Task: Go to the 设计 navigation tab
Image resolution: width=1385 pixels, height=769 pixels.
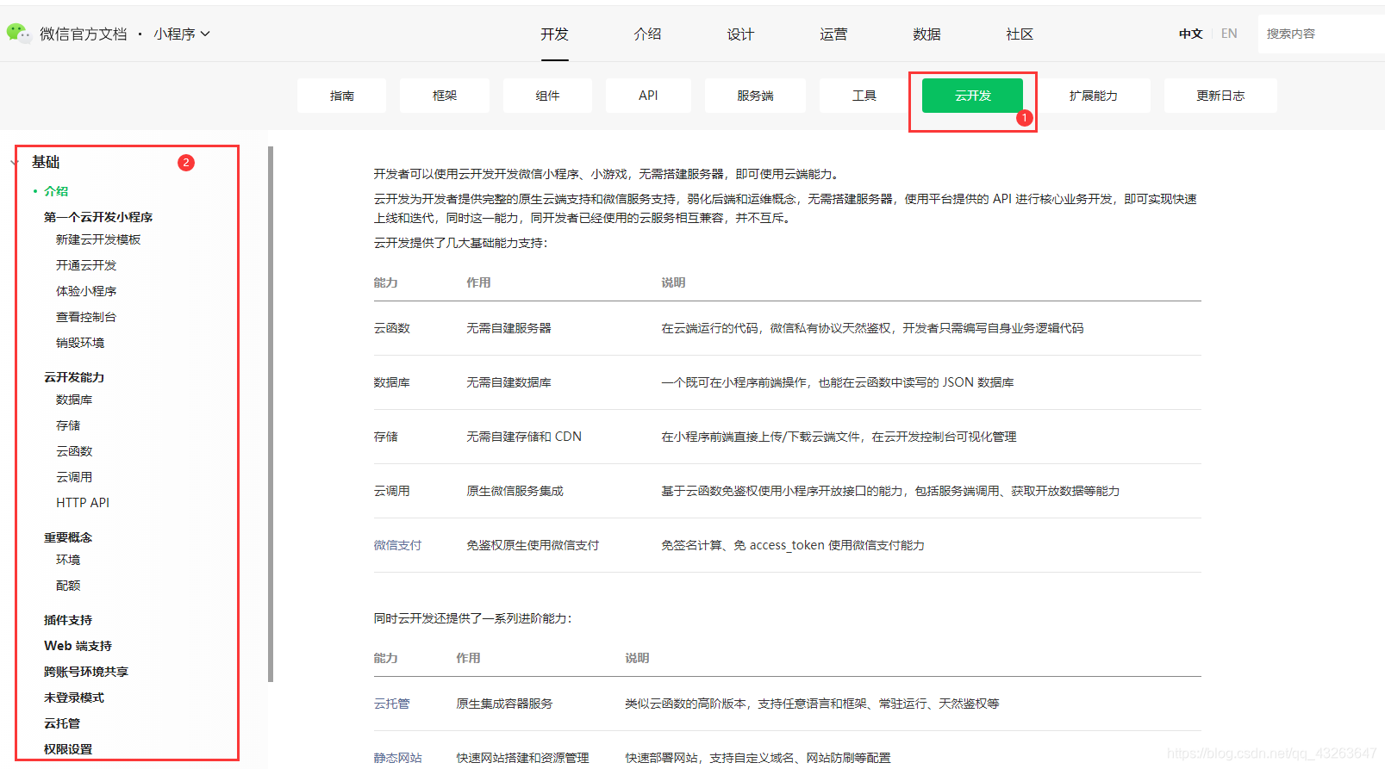Action: [740, 34]
